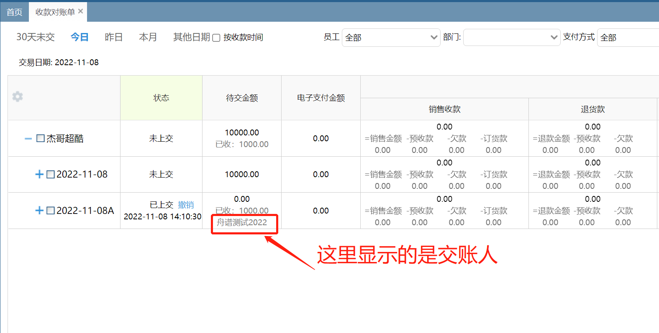Toggle the 按收款时间 checkbox
Viewport: 659px width, 333px height.
(x=216, y=38)
